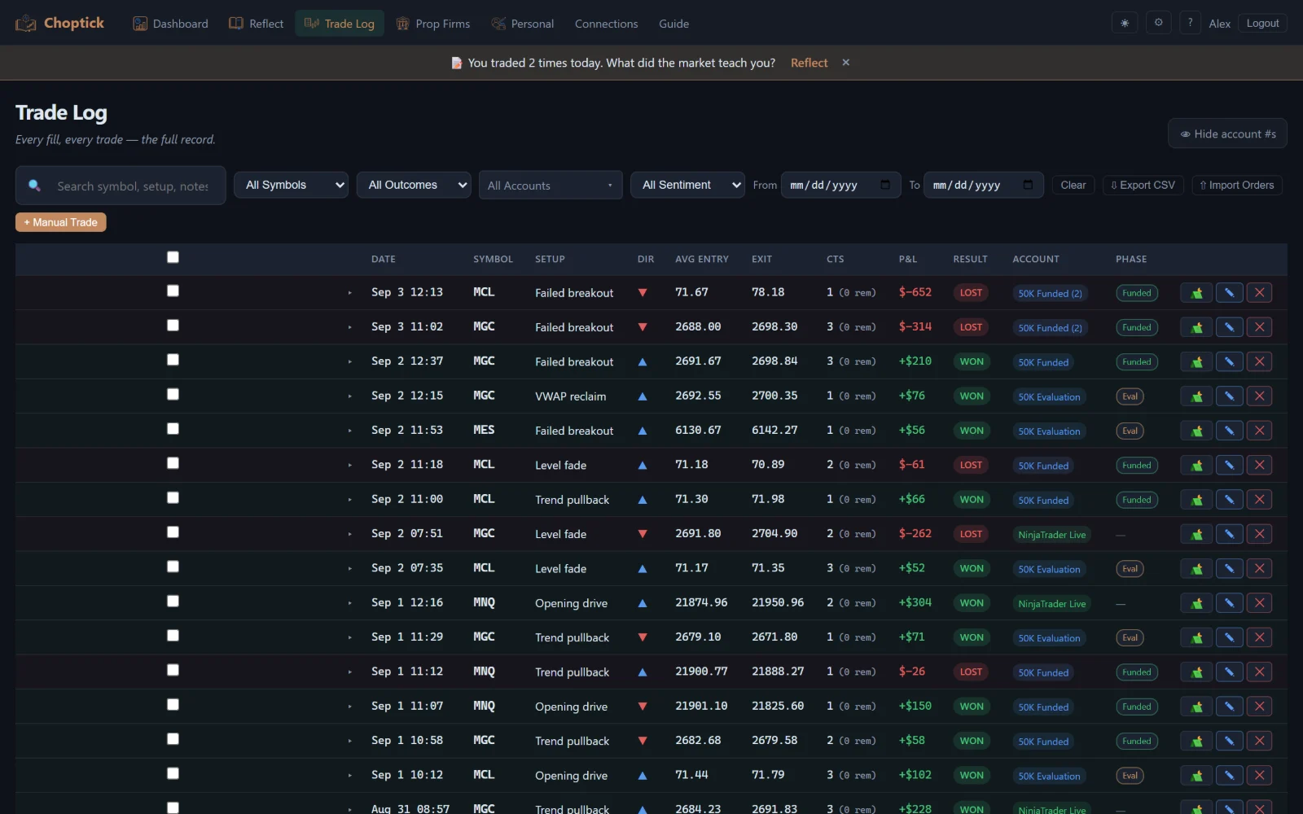
Task: Click Import Orders button
Action: (1236, 185)
